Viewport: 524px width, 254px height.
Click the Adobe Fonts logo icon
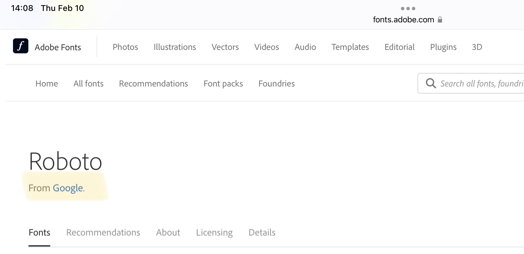[21, 46]
